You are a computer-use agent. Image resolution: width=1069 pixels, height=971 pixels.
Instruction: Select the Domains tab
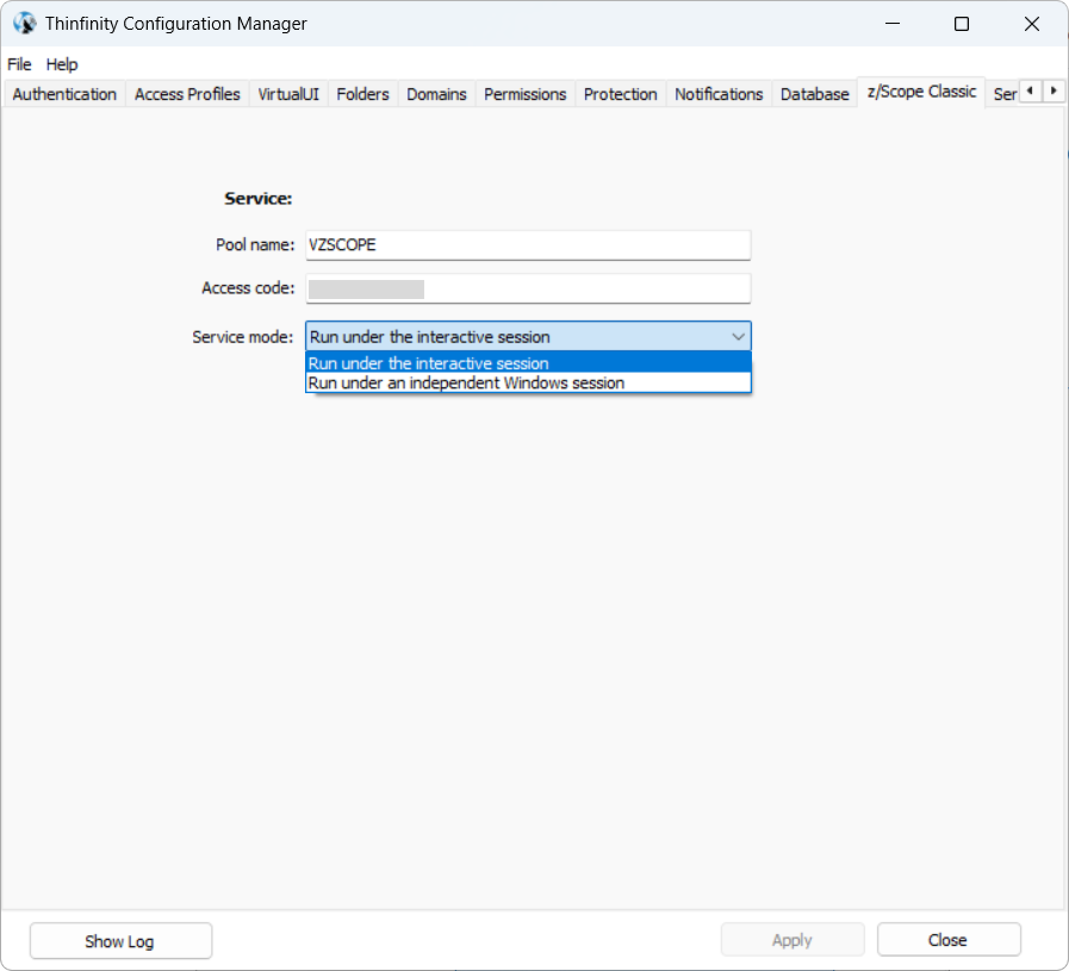tap(436, 94)
